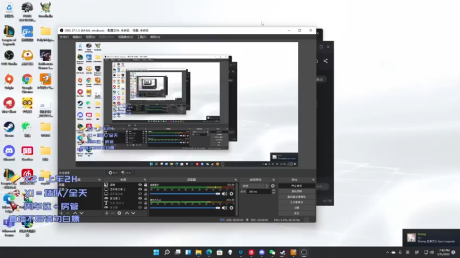Open Recycle Bin on desktop
This screenshot has height=258, width=460.
pyautogui.click(x=9, y=10)
